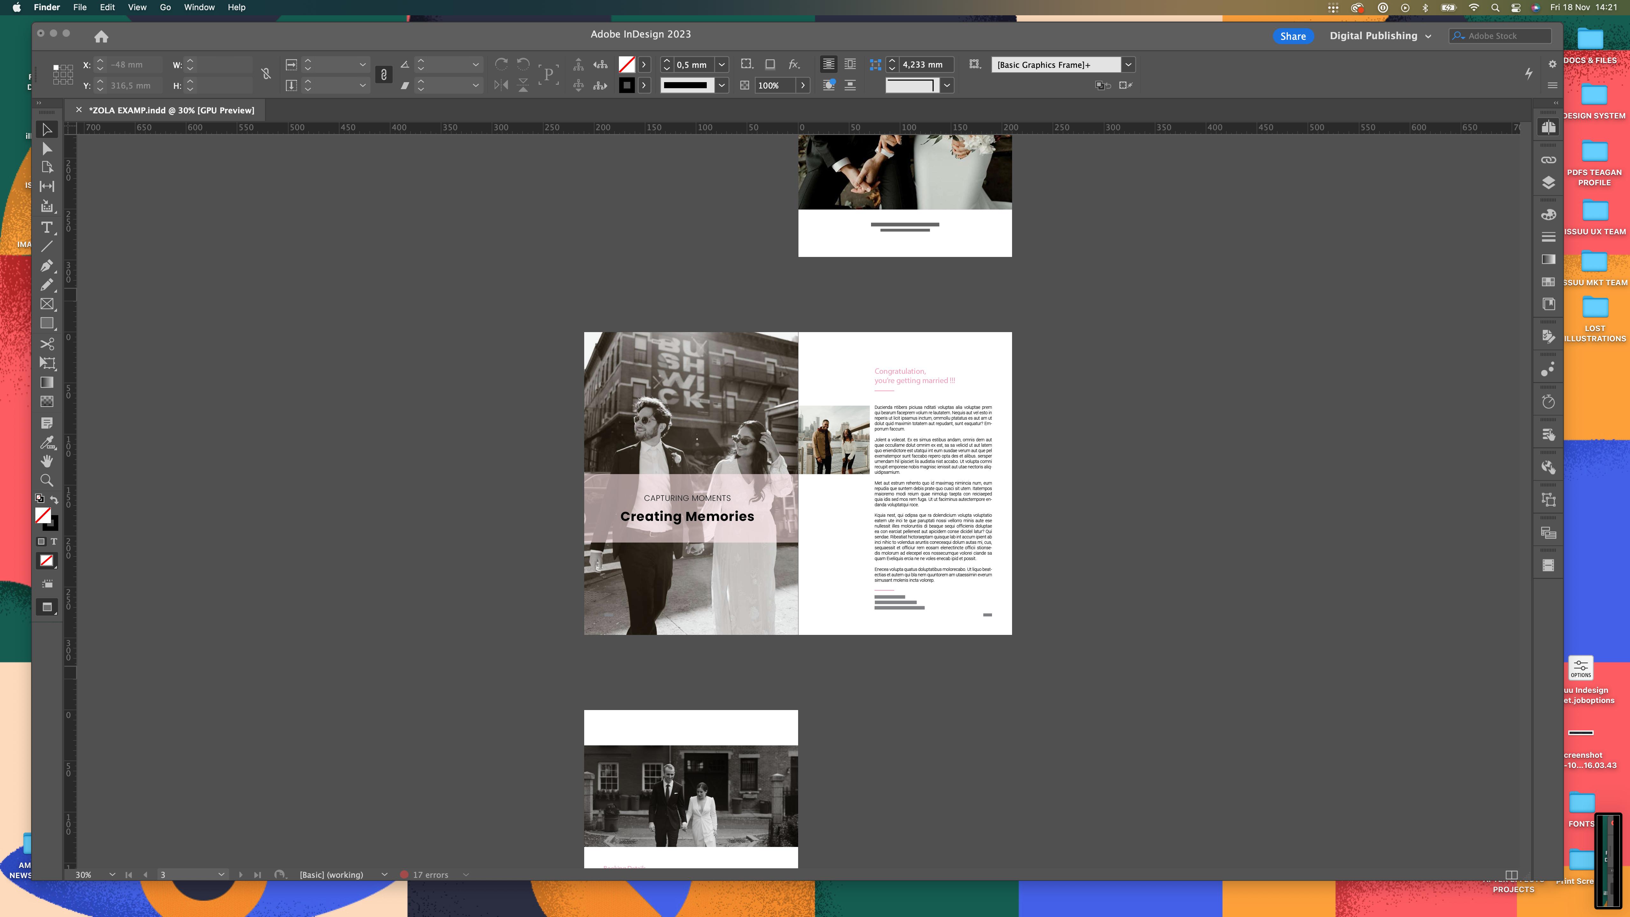The width and height of the screenshot is (1630, 917).
Task: Toggle formatting affects text button
Action: [x=54, y=542]
